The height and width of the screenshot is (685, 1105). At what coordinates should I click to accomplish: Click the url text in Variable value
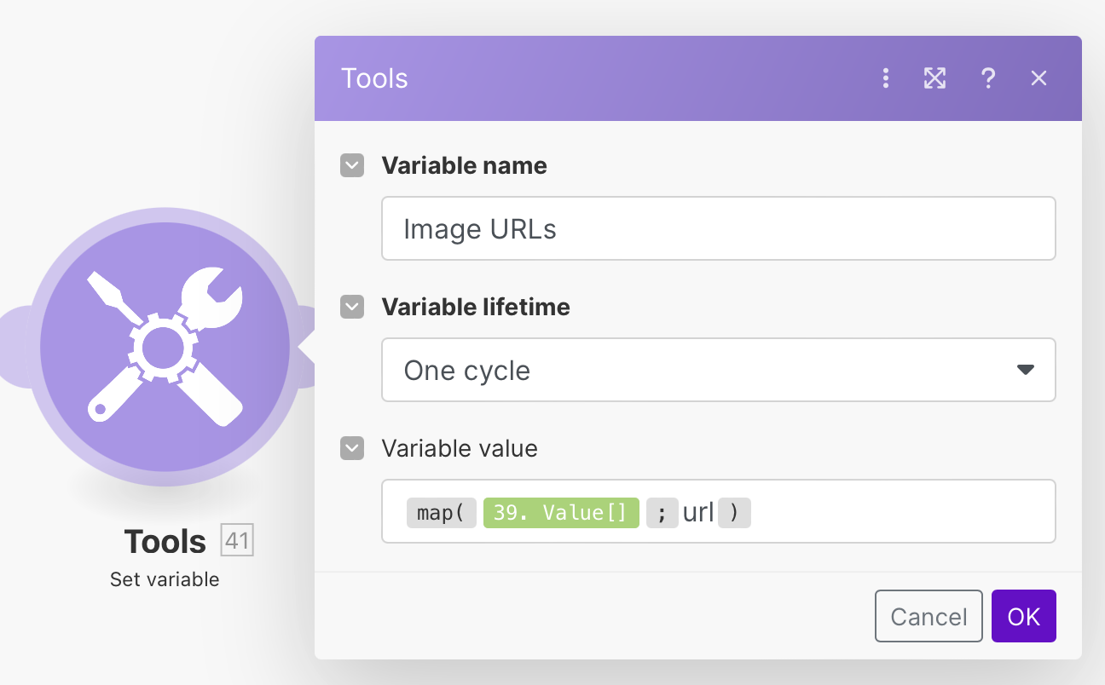coord(698,513)
